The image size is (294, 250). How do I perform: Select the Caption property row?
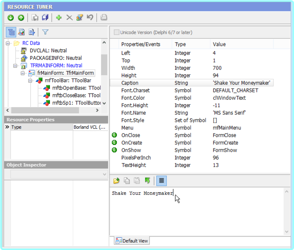pyautogui.click(x=191, y=83)
